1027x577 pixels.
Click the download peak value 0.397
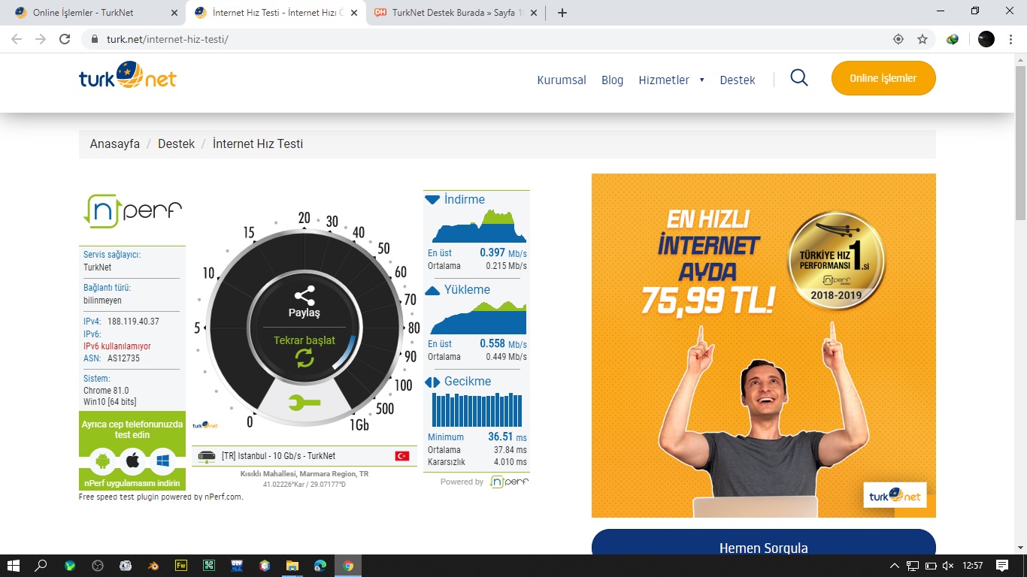pos(492,253)
